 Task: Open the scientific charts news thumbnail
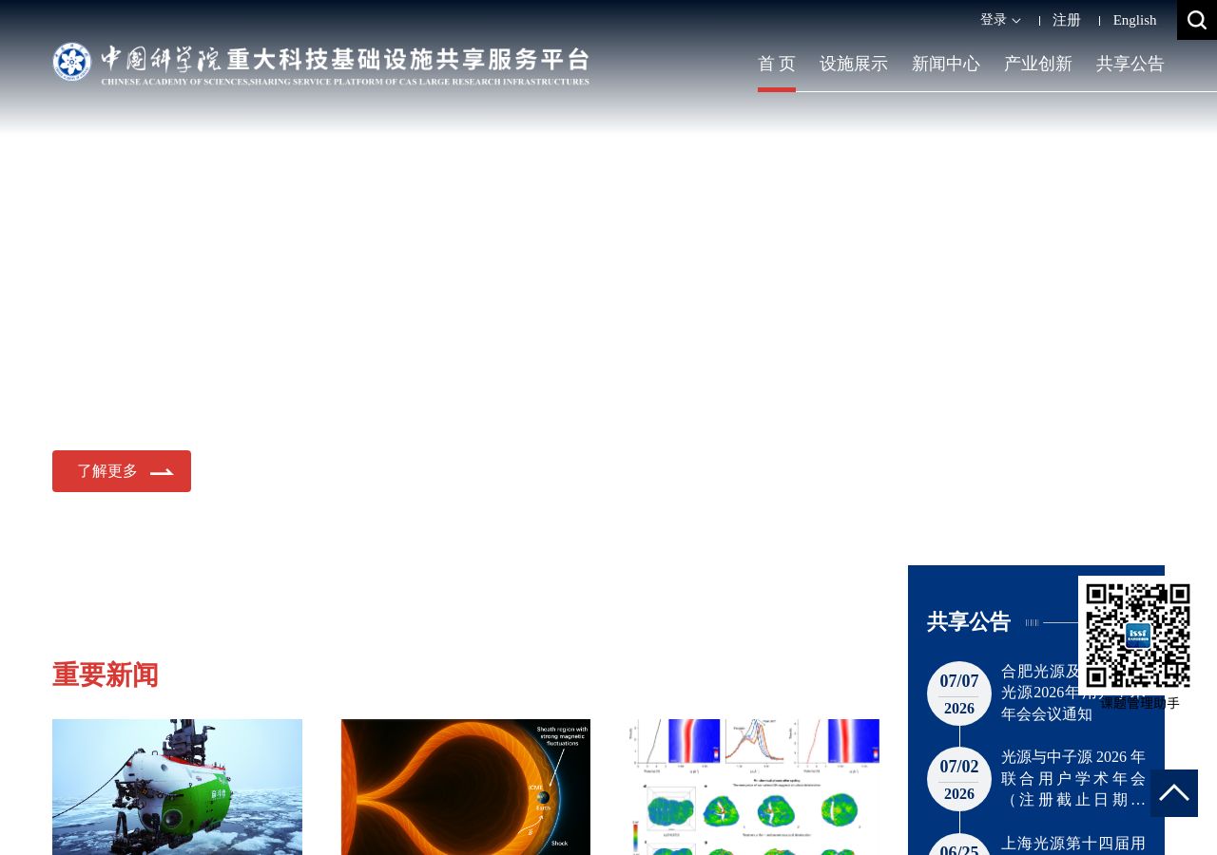755,787
